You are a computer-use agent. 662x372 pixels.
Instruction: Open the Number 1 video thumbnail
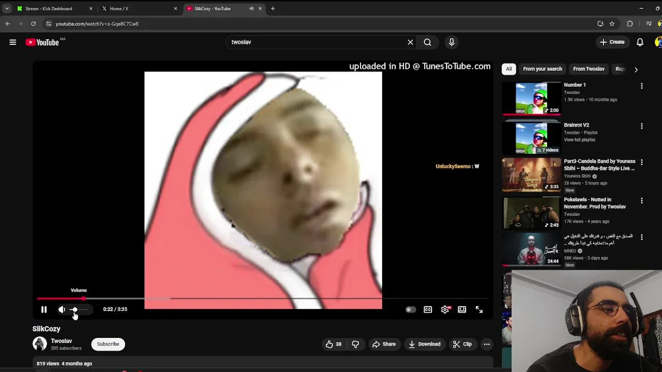pyautogui.click(x=531, y=98)
